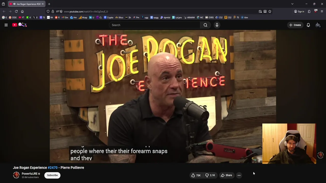This screenshot has height=183, width=326.
Task: Open the YouTube notifications bell
Action: point(308,25)
